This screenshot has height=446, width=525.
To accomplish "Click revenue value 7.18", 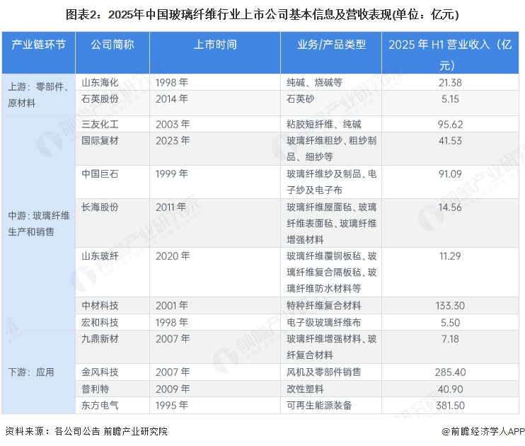I will [x=450, y=339].
